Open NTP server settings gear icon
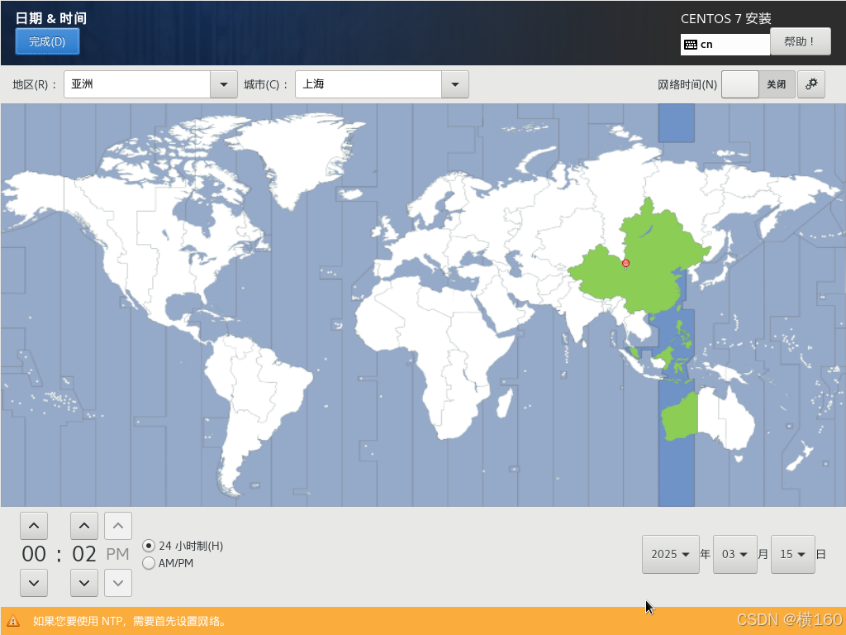Screen dimensions: 846x635 pos(811,84)
